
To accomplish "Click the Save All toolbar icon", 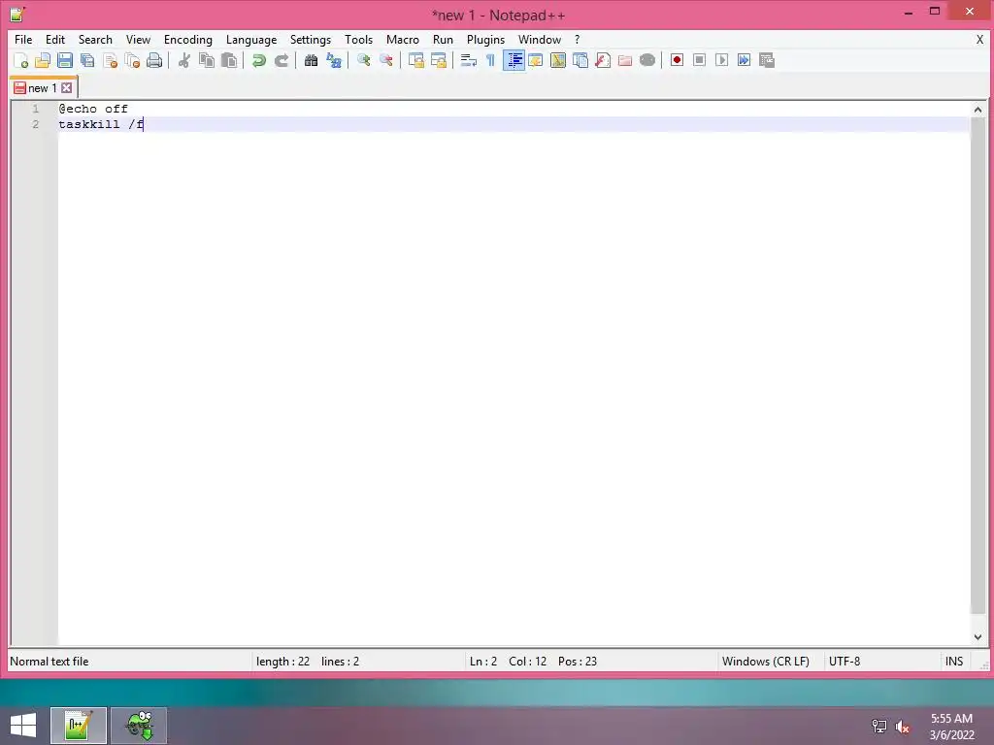I will click(x=87, y=60).
